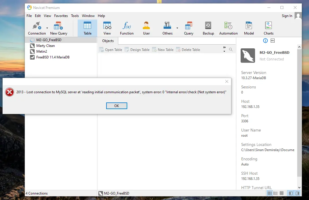Select the Marty Clean connection
The image size is (309, 200).
[61, 46]
